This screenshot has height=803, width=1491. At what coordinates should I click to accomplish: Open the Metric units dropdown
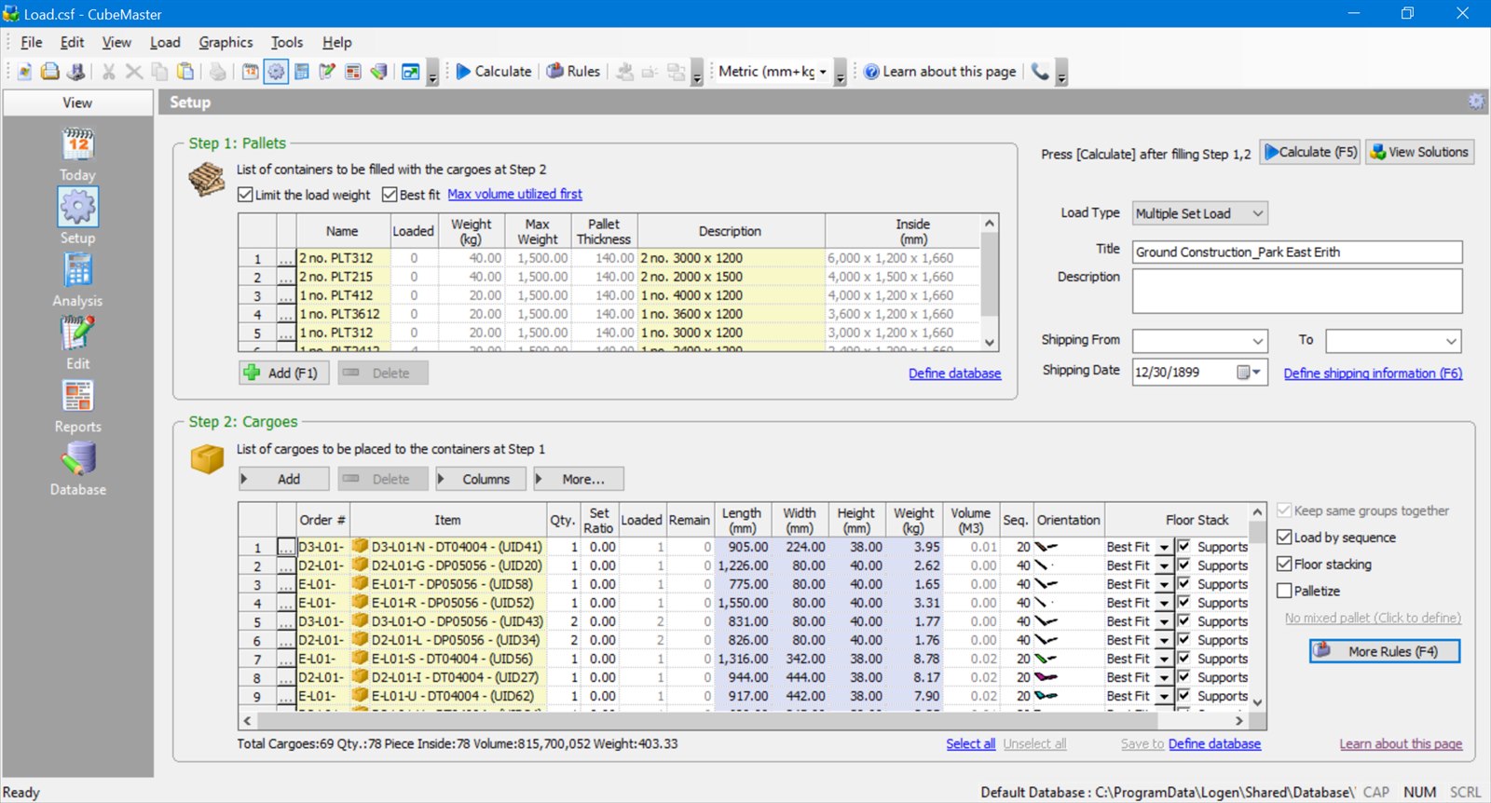point(823,72)
